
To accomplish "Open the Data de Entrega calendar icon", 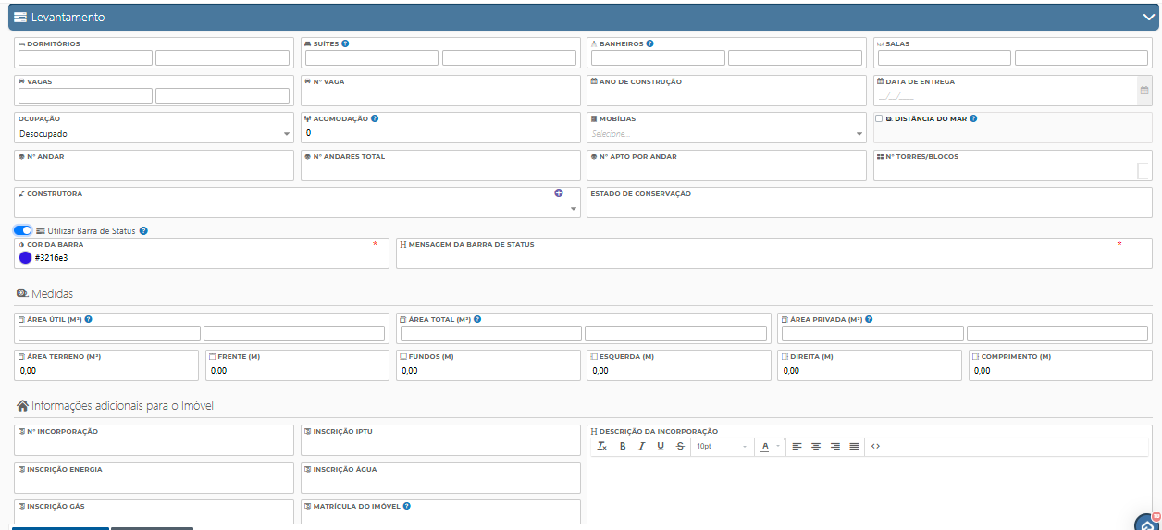I will (x=1144, y=91).
